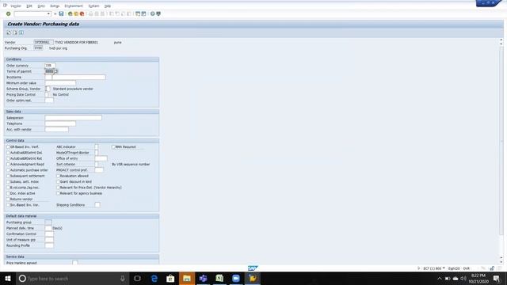Click the lock icon in SAP status bar
The height and width of the screenshot is (285, 507).
(x=492, y=268)
